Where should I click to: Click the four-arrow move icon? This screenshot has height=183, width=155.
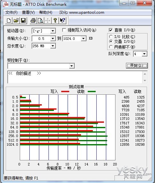click(x=48, y=21)
